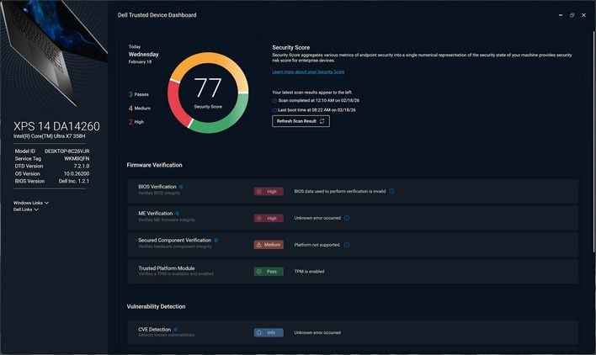Click 'Unknown error occurred' in CVE Detection row
The width and height of the screenshot is (596, 355).
pos(317,332)
